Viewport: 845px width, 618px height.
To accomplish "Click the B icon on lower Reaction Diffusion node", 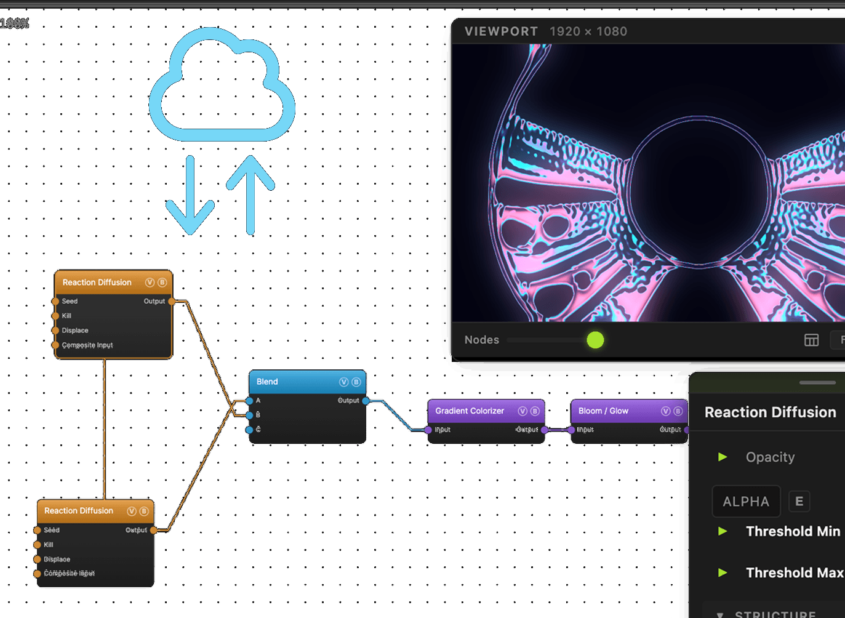I will pyautogui.click(x=144, y=511).
